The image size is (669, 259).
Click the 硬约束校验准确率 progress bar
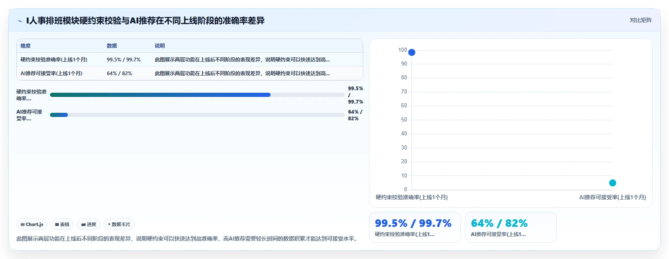tap(197, 95)
